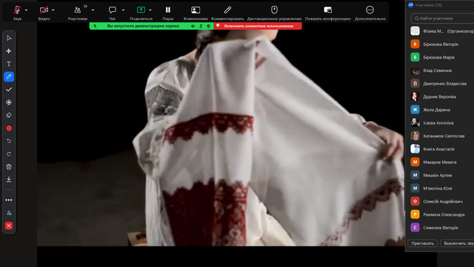474x267 pixels.
Task: Select the move/select annotation tool
Action: [x=9, y=51]
